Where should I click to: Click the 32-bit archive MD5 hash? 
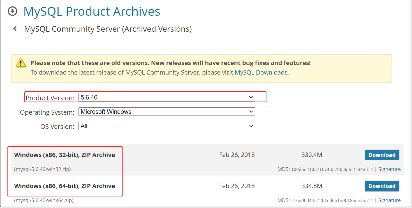click(332, 169)
